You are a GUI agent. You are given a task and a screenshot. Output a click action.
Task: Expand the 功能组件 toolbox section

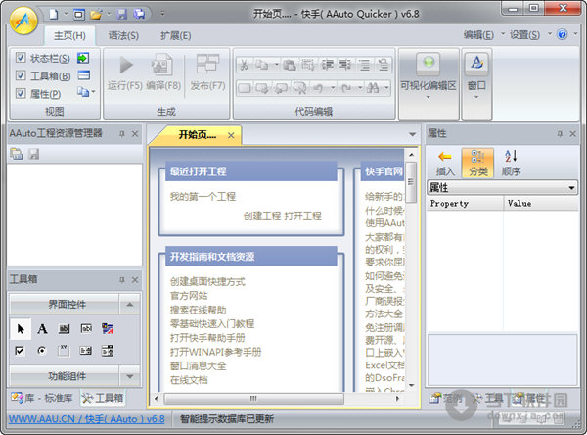129,376
